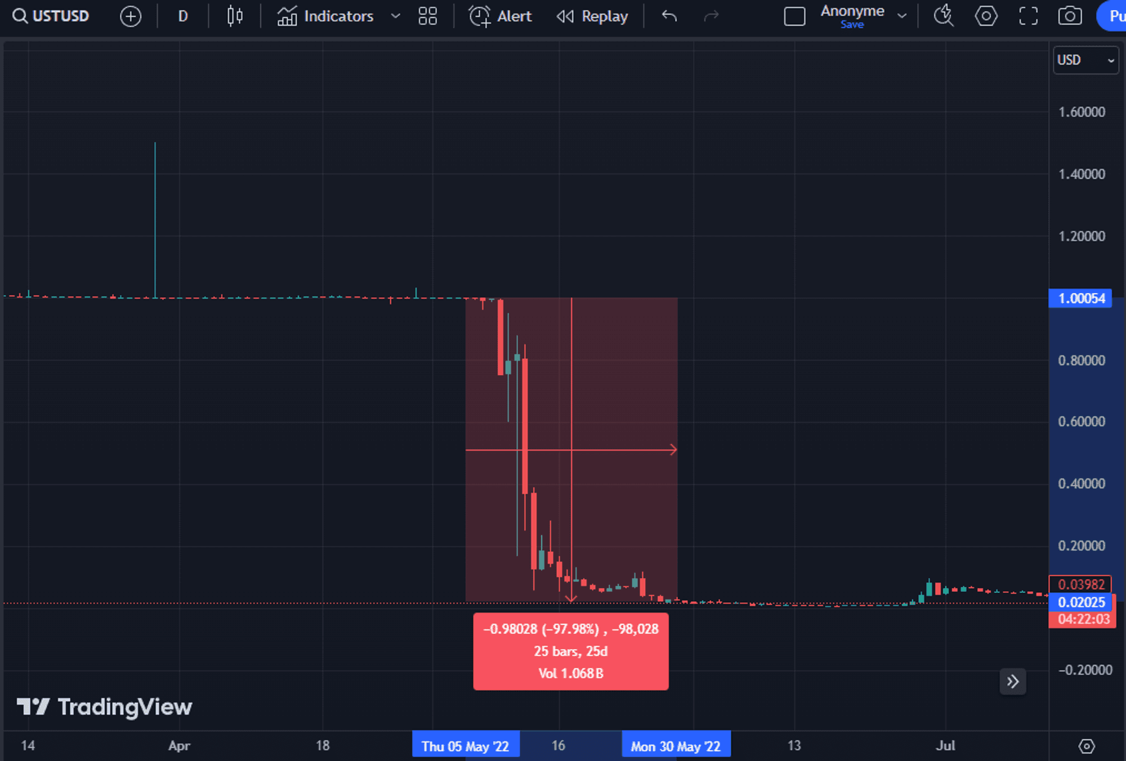Click the 1.20000 price scale value
The image size is (1126, 761).
(1082, 236)
